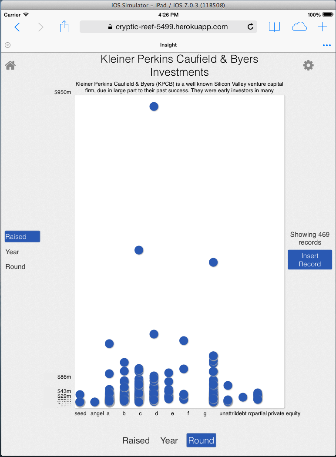The image size is (336, 457).
Task: Open the Share sheet icon
Action: click(64, 27)
